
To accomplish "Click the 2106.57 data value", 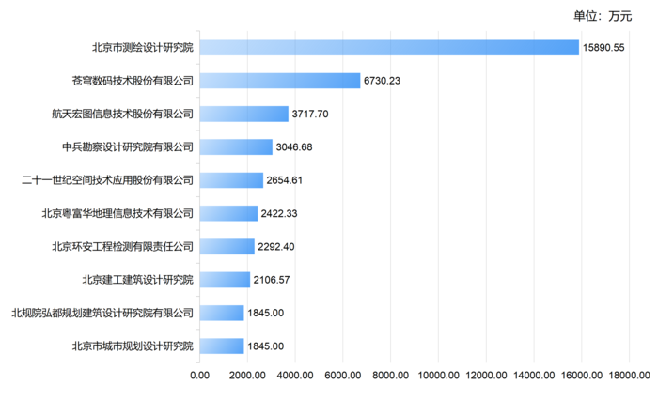I will click(272, 280).
